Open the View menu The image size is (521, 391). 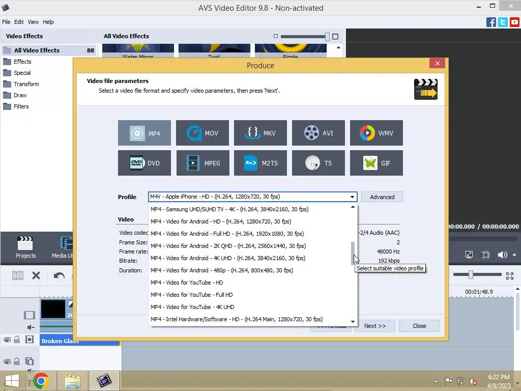pos(33,22)
